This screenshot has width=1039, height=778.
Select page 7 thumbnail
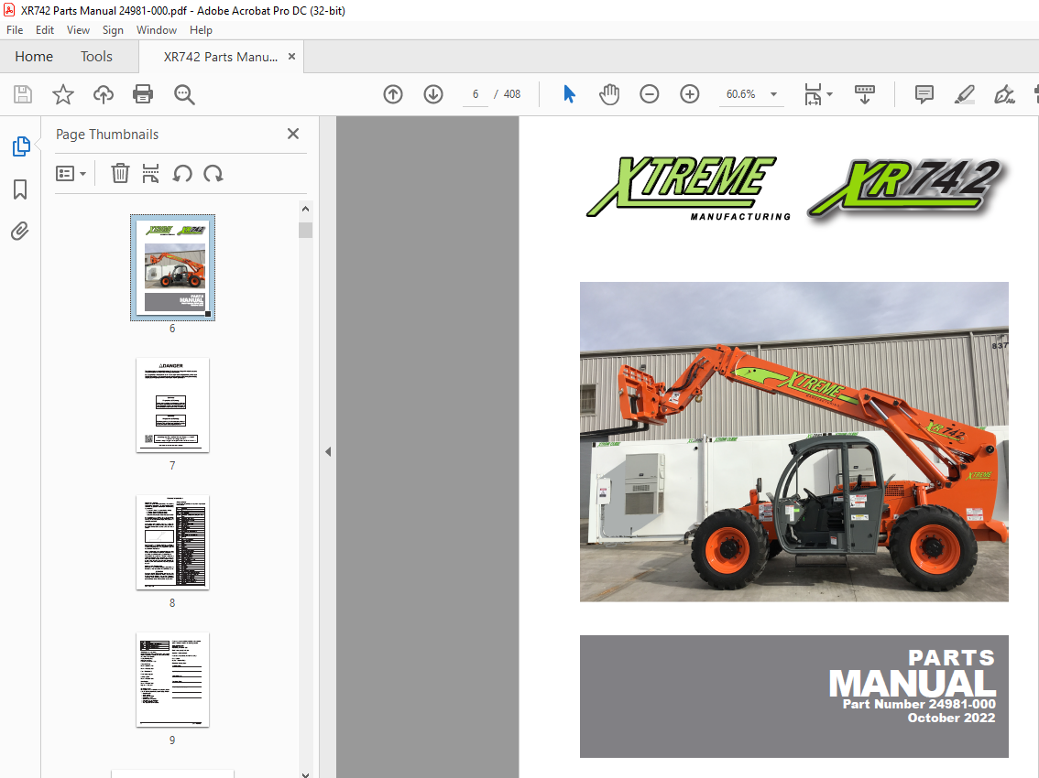[172, 405]
